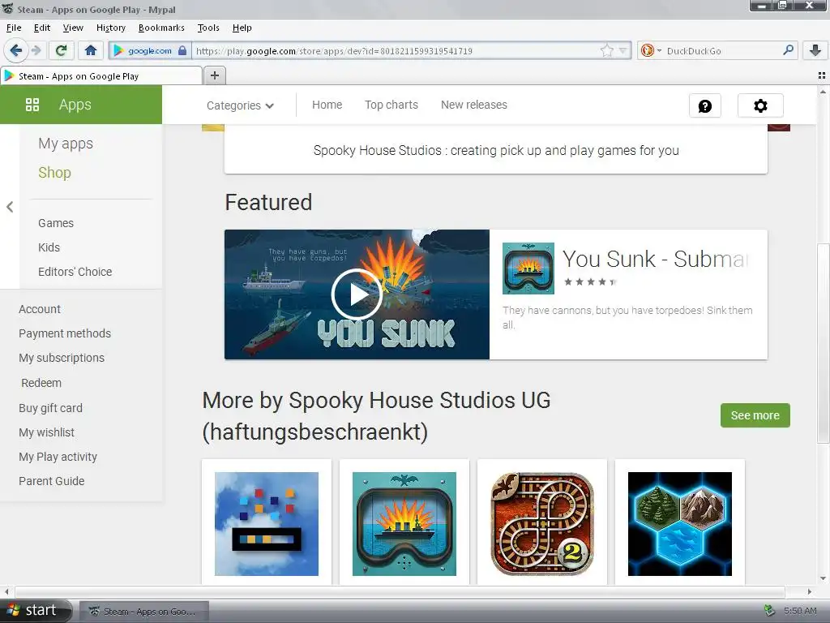
Task: Open the pixel cloud game thumbnail
Action: coord(266,523)
